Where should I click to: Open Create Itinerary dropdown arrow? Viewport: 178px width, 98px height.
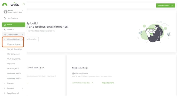172,6
